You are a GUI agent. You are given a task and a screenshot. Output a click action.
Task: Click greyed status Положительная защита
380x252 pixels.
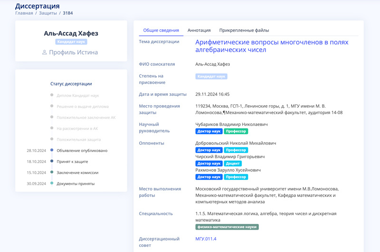(x=78, y=139)
